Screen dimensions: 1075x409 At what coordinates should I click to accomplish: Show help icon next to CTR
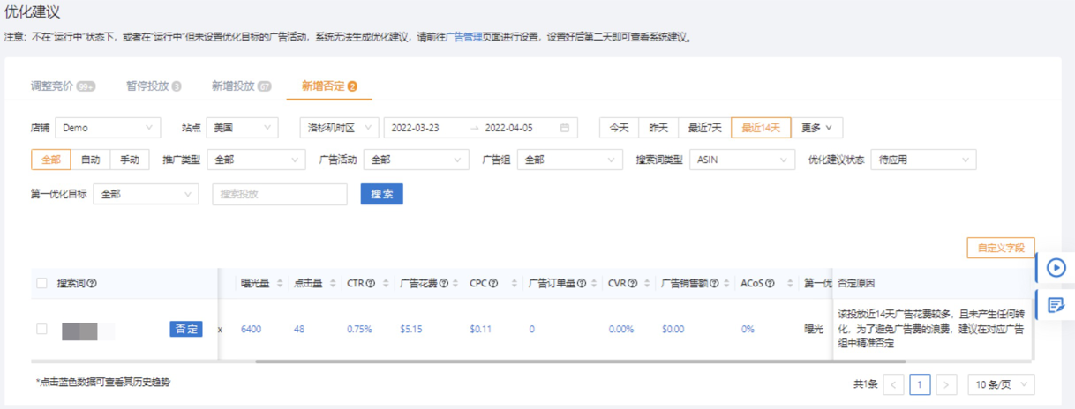pyautogui.click(x=371, y=284)
